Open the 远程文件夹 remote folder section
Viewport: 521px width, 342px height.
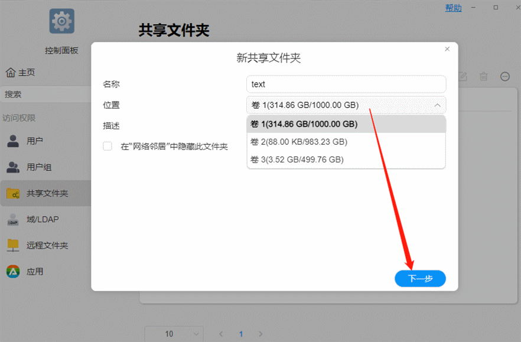point(45,245)
